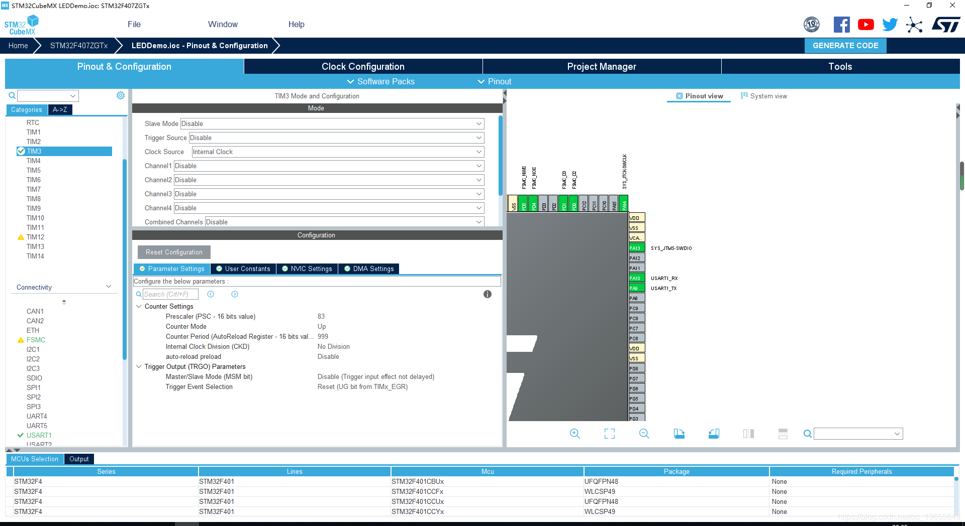Select pin PA10 on the chip
The width and height of the screenshot is (965, 526).
coord(637,278)
